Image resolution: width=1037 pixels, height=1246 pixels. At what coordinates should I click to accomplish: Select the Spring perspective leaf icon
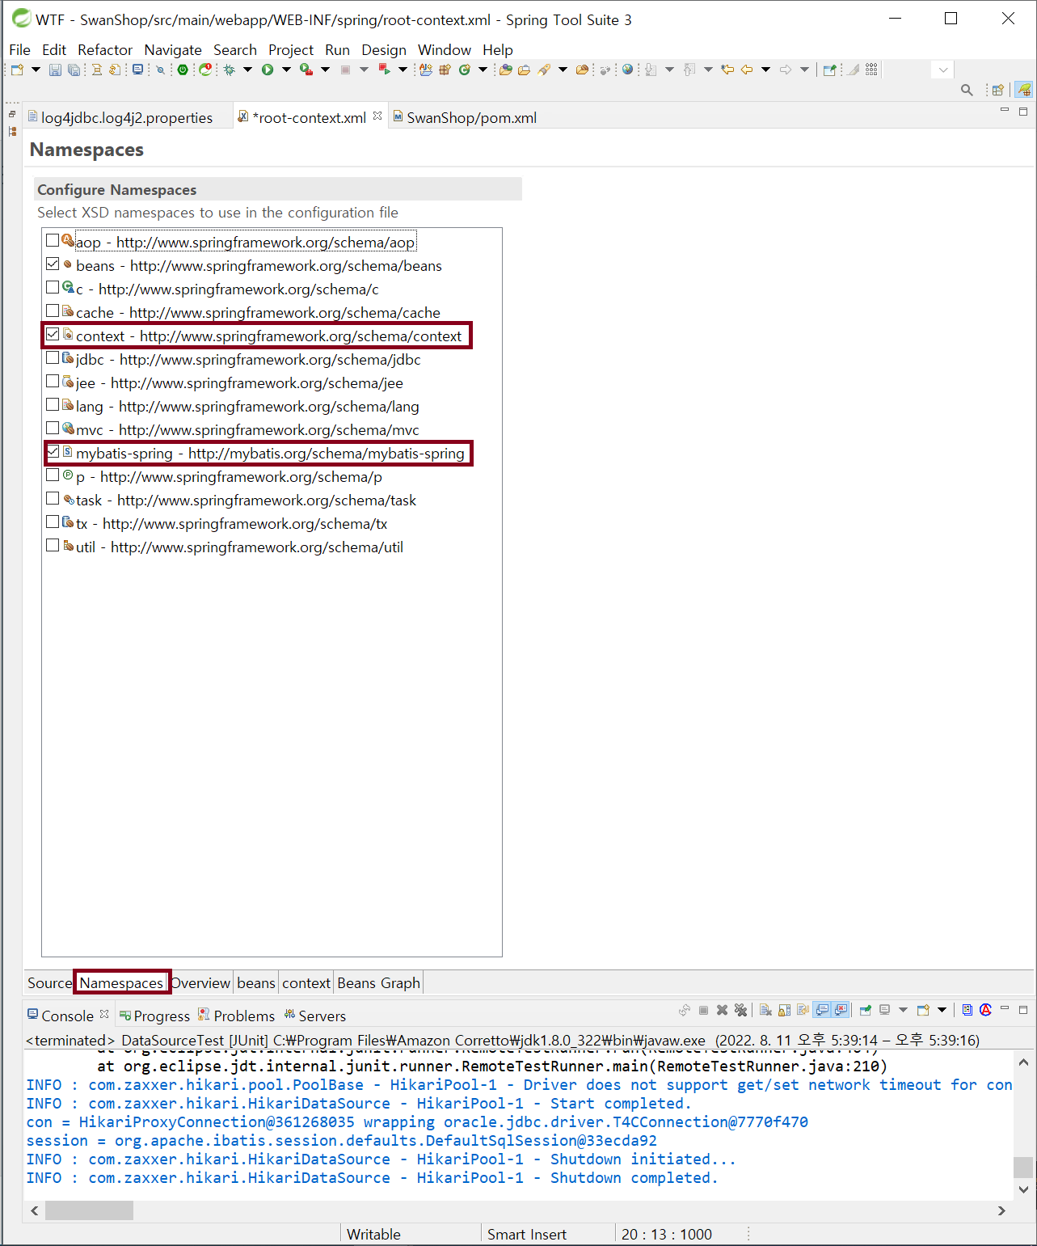1024,89
